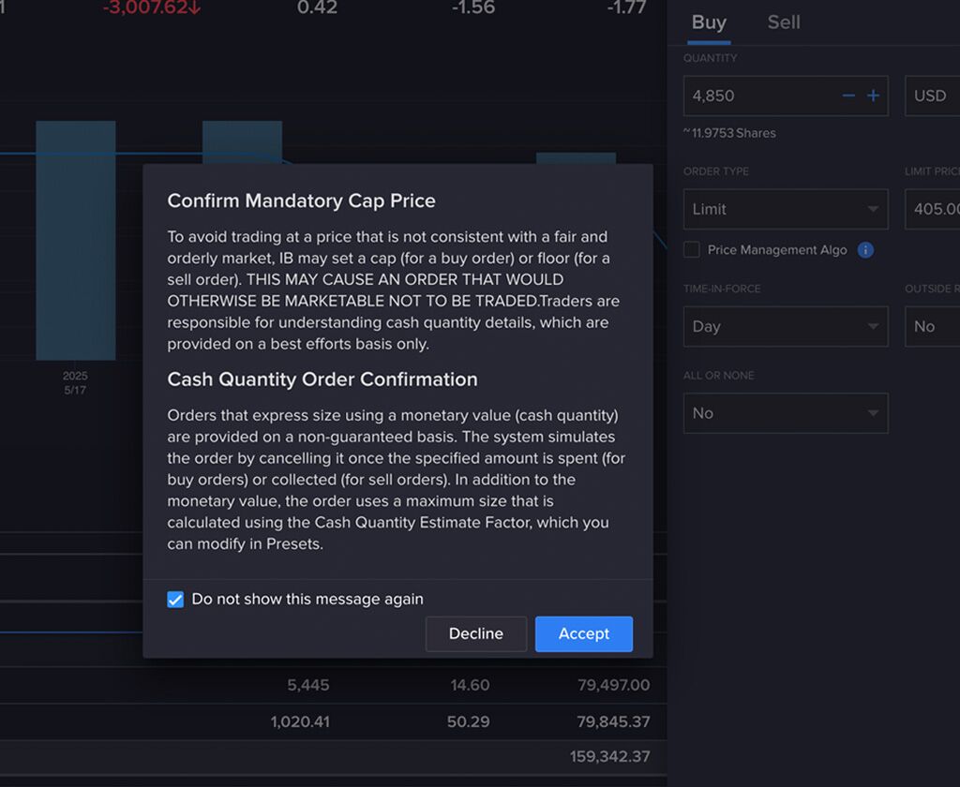The width and height of the screenshot is (960, 787).
Task: Click the Price Management Algo info icon
Action: [864, 249]
